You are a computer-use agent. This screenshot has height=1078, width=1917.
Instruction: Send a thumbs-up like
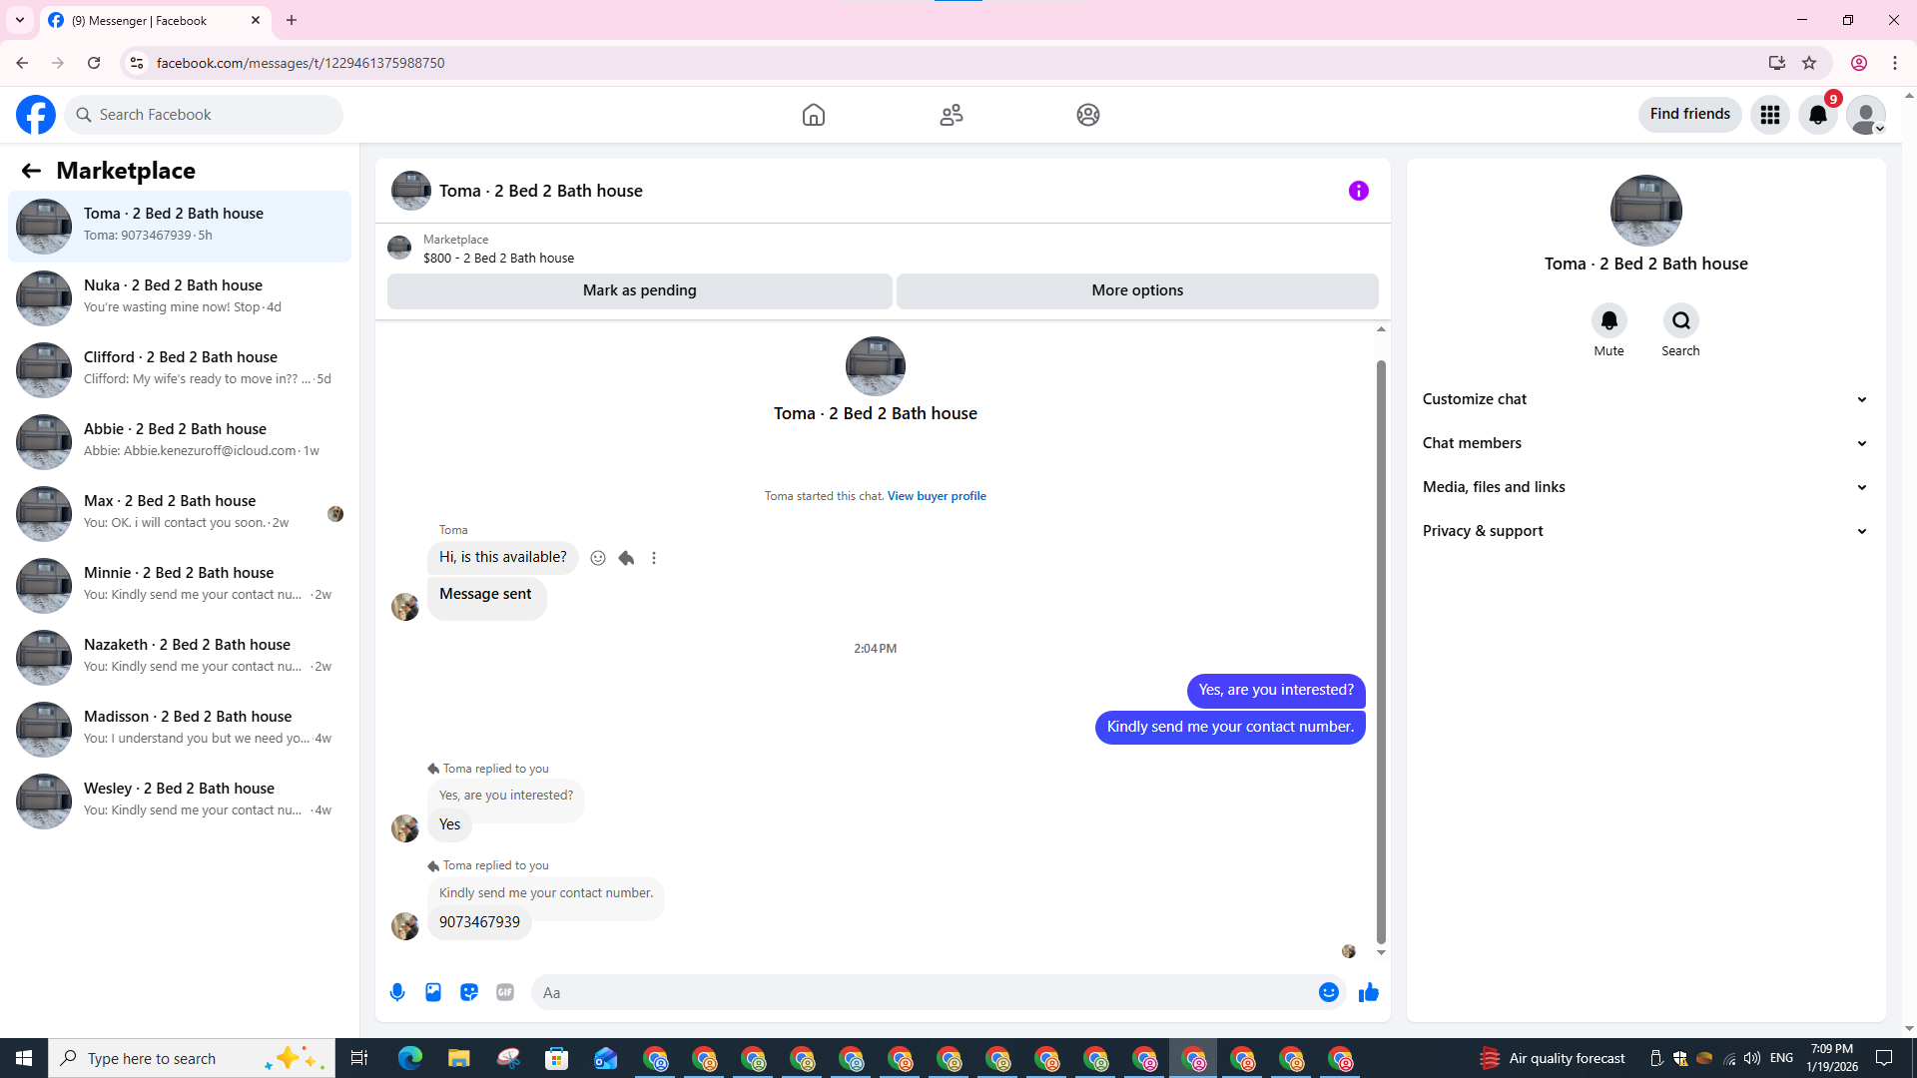pyautogui.click(x=1368, y=992)
